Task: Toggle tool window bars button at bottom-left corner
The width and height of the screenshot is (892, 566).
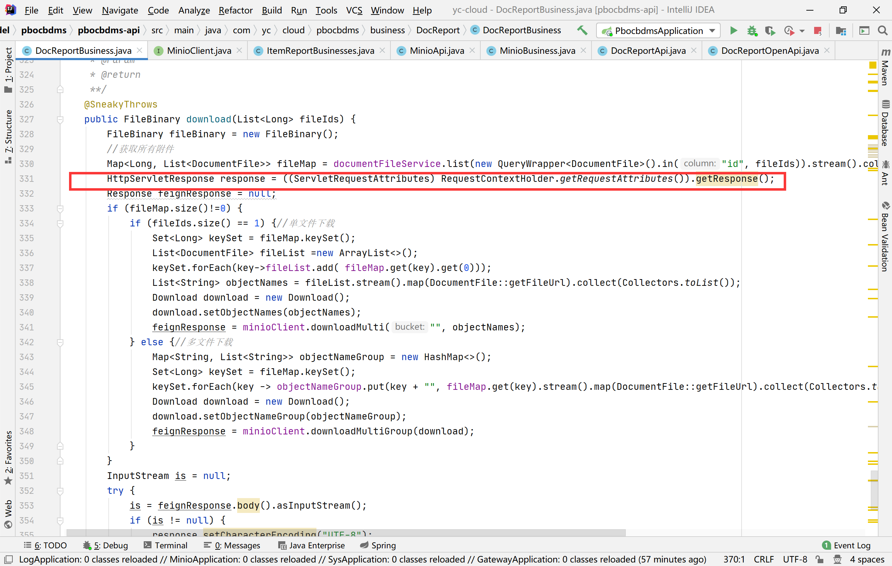Action: (x=8, y=559)
